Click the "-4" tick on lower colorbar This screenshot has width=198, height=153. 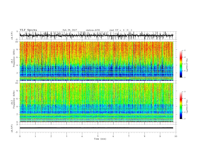184,98
